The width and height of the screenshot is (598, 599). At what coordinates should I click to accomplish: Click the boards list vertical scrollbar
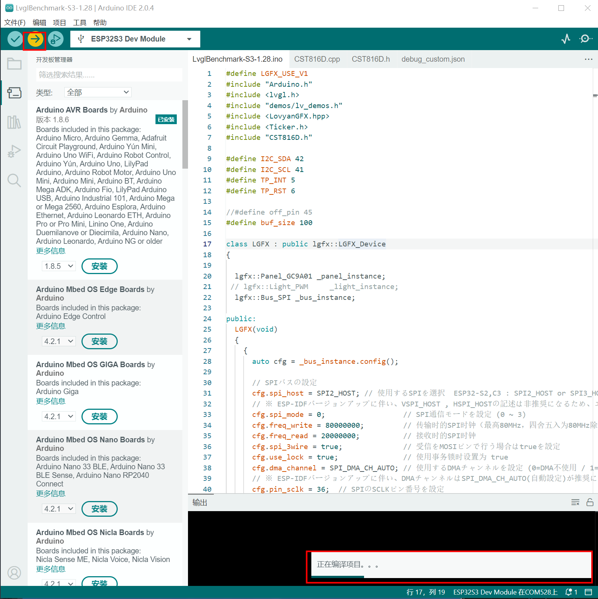[x=185, y=134]
